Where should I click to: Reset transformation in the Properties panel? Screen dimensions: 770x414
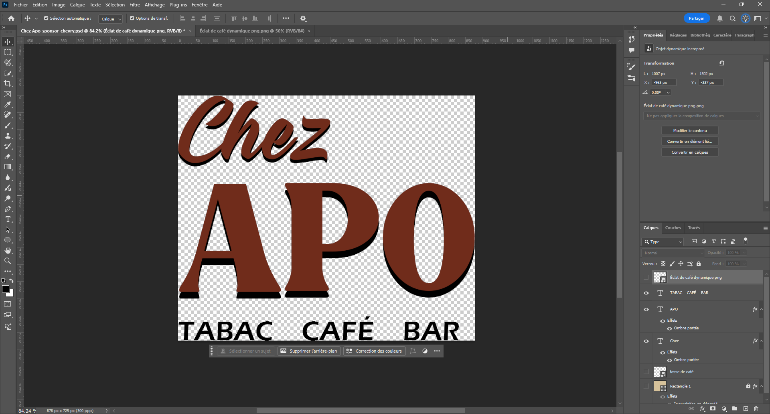(x=722, y=63)
